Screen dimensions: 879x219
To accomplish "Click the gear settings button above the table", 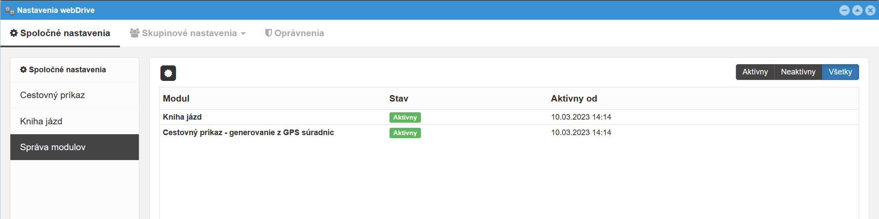I will click(x=168, y=73).
